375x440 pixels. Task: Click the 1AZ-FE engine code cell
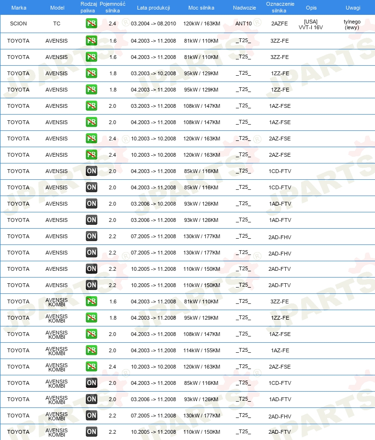(x=280, y=350)
